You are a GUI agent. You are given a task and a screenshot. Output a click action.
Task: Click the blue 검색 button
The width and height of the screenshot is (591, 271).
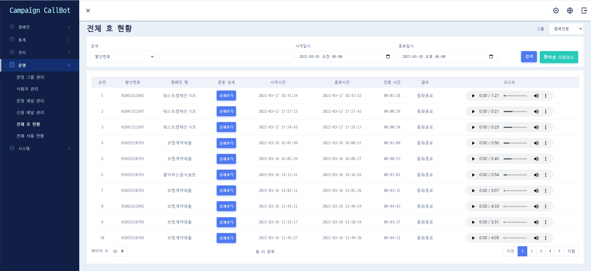[x=529, y=57]
